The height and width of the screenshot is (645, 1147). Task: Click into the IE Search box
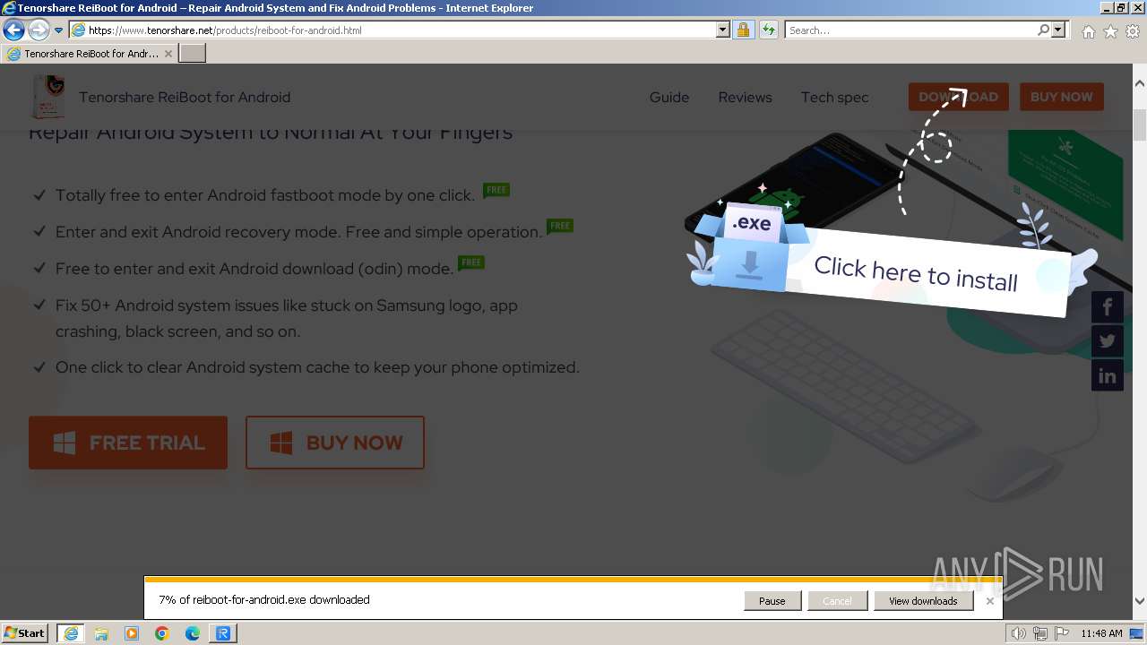tap(910, 30)
